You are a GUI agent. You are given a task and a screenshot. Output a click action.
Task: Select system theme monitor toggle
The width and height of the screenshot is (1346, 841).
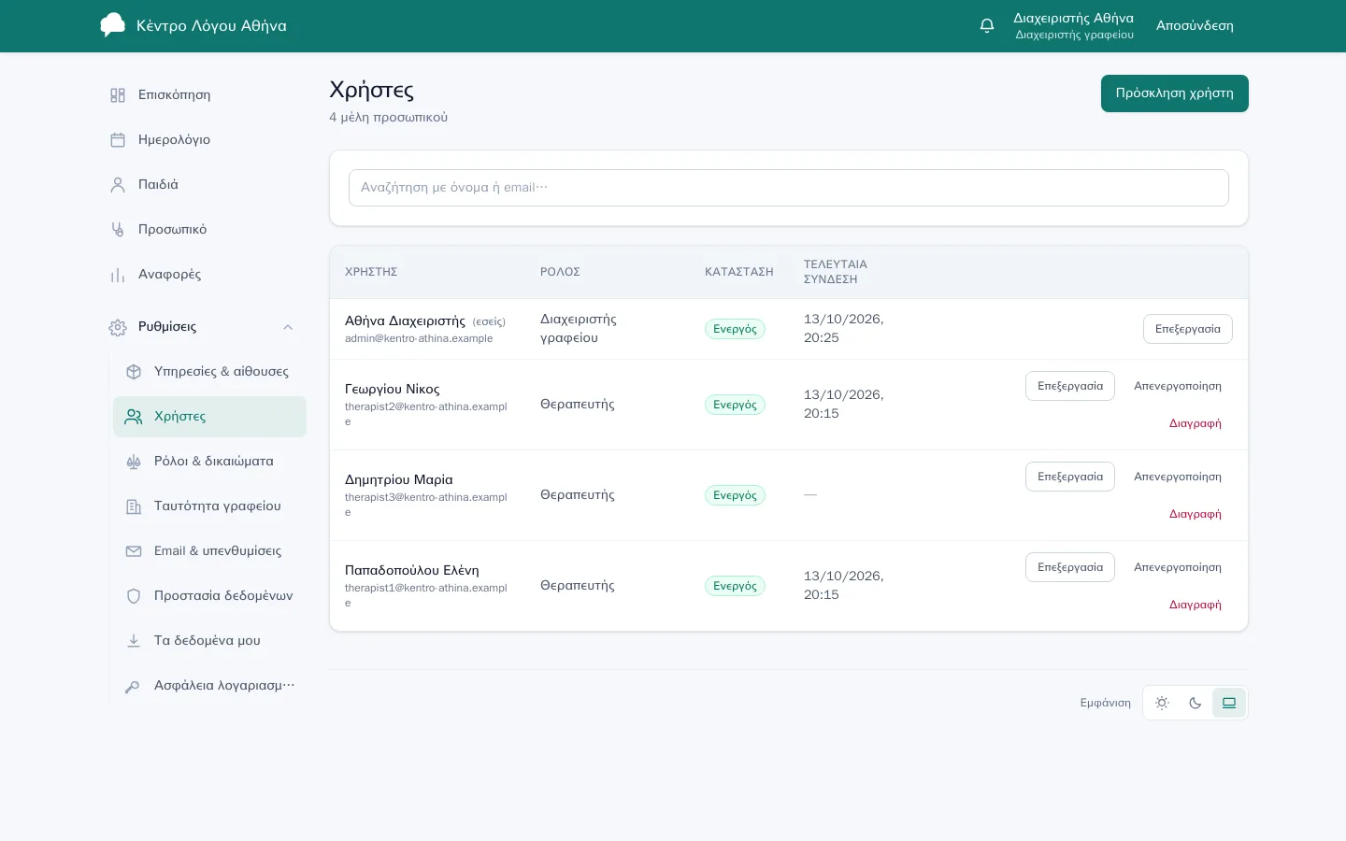tap(1229, 703)
